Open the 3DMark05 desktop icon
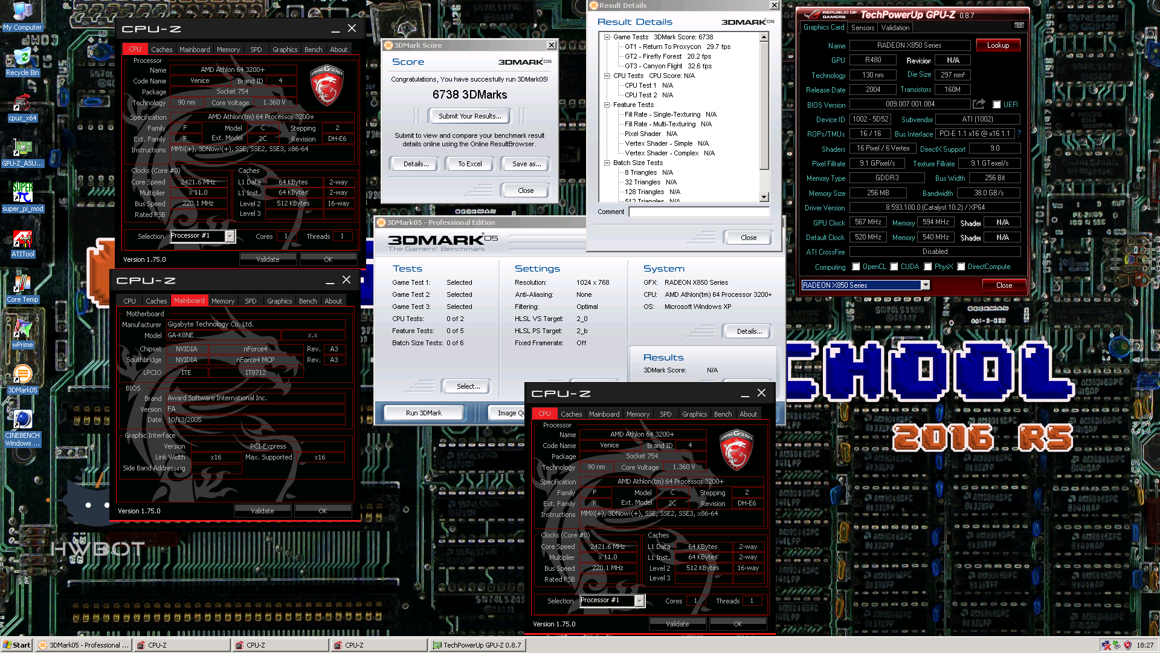The image size is (1160, 653). point(22,379)
